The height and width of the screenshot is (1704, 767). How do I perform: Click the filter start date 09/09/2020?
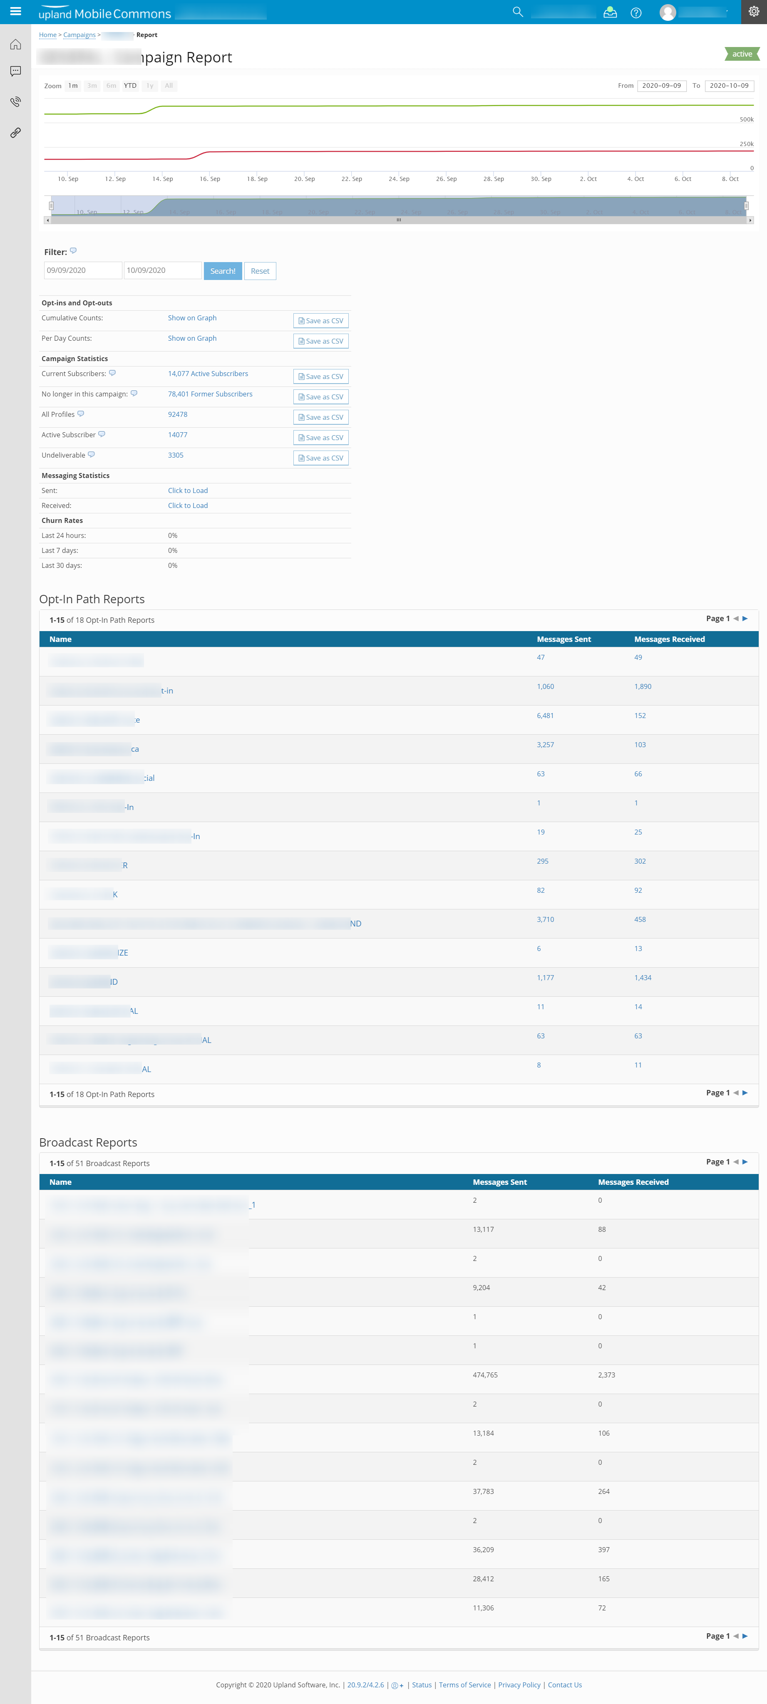(x=83, y=270)
